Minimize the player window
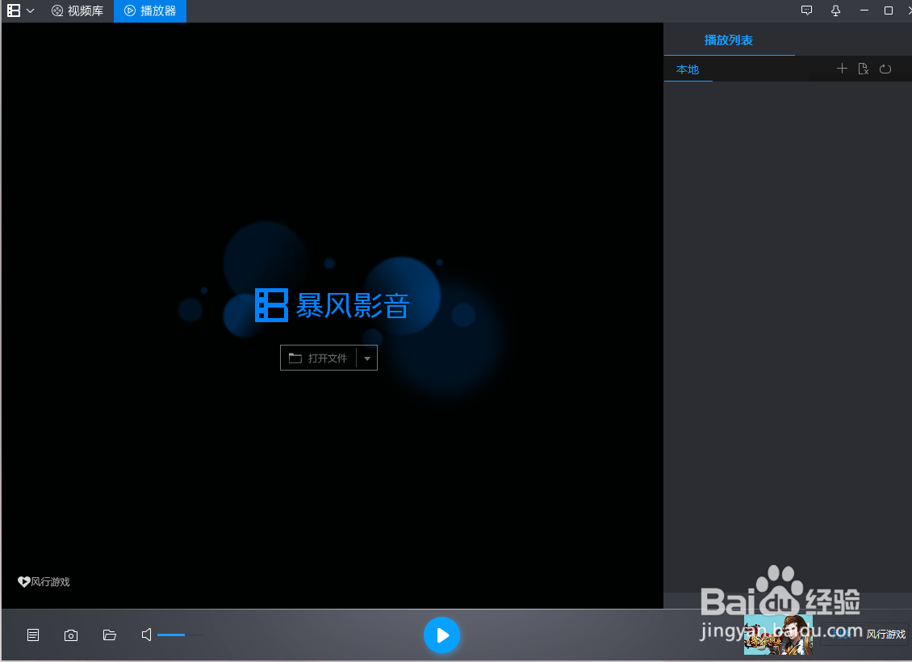The image size is (912, 662). coord(864,10)
